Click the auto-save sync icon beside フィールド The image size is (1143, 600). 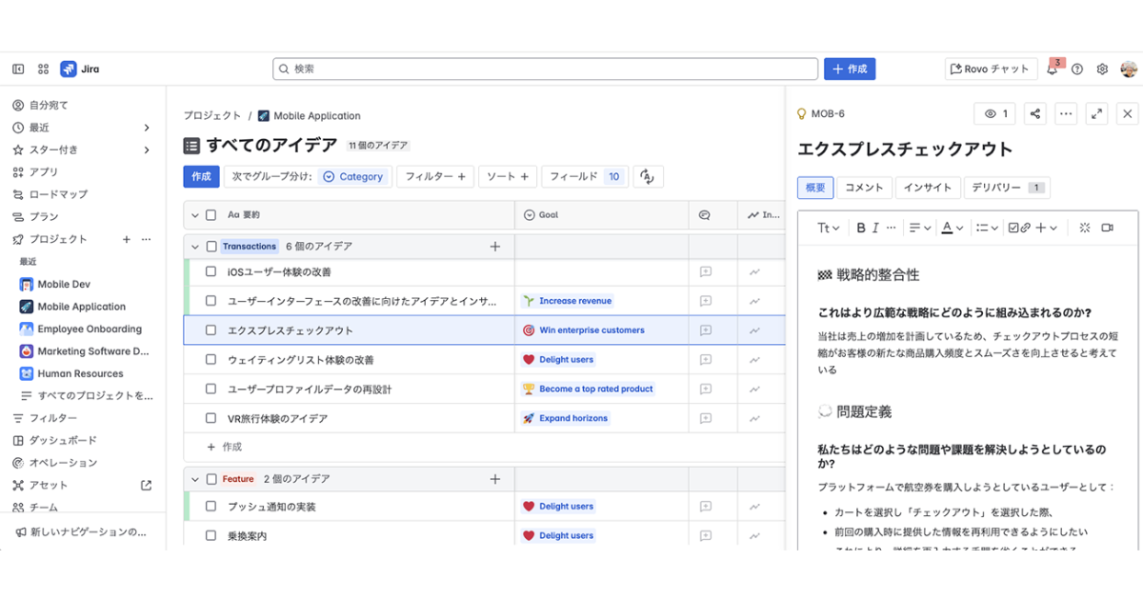647,176
